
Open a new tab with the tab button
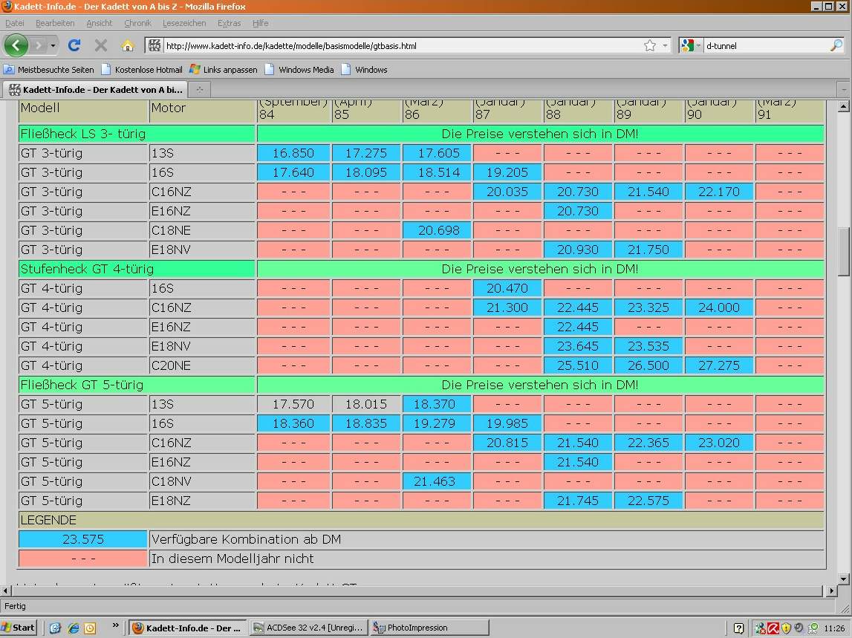coord(199,90)
